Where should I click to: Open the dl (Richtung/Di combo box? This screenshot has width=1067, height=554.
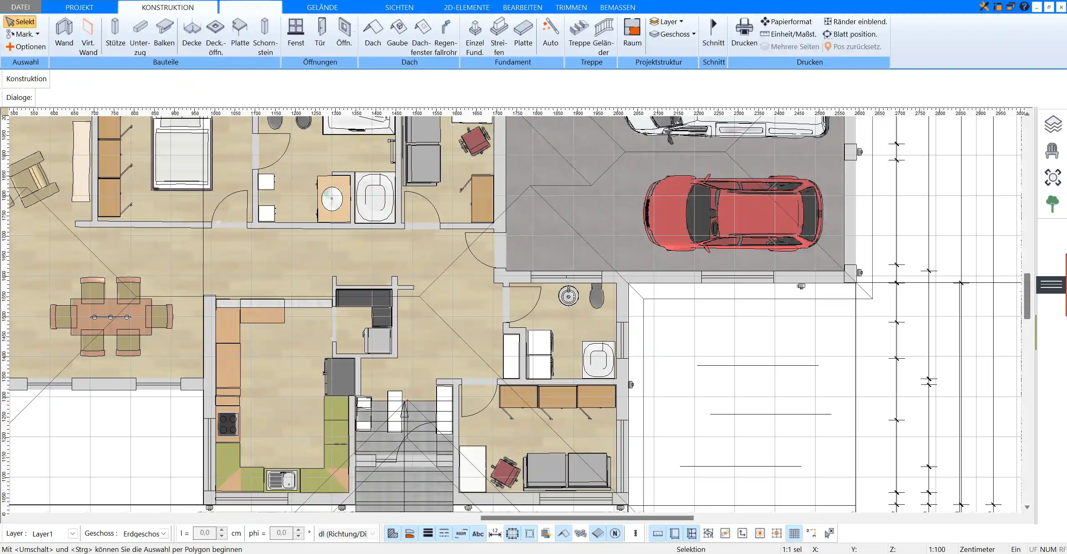[347, 533]
